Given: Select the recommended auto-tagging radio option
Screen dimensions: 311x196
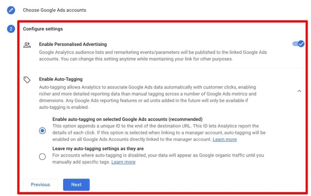Looking at the screenshot, I should 42,130.
